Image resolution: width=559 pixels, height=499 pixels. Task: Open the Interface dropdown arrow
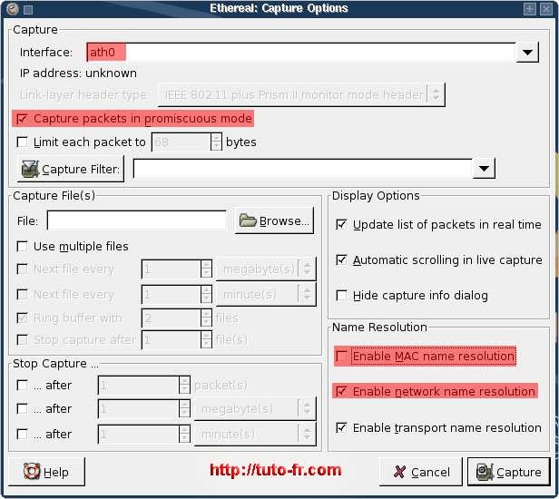click(527, 53)
